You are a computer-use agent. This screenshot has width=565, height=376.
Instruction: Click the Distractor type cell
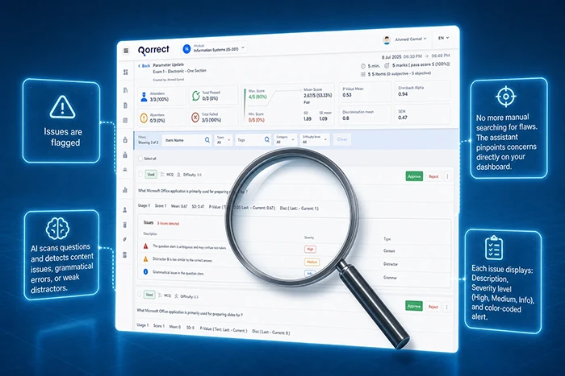[391, 264]
